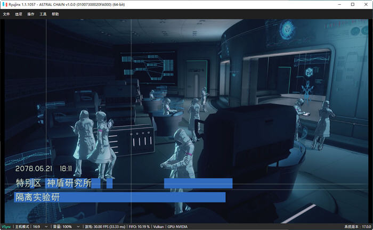Click the Vulkan backend status label

(x=158, y=227)
